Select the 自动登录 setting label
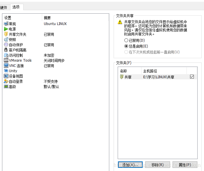This screenshot has height=171, width=204. [16, 81]
